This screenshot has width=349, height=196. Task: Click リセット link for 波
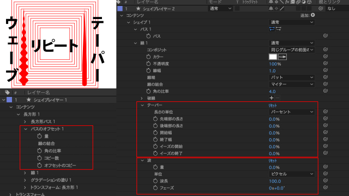pyautogui.click(x=273, y=161)
